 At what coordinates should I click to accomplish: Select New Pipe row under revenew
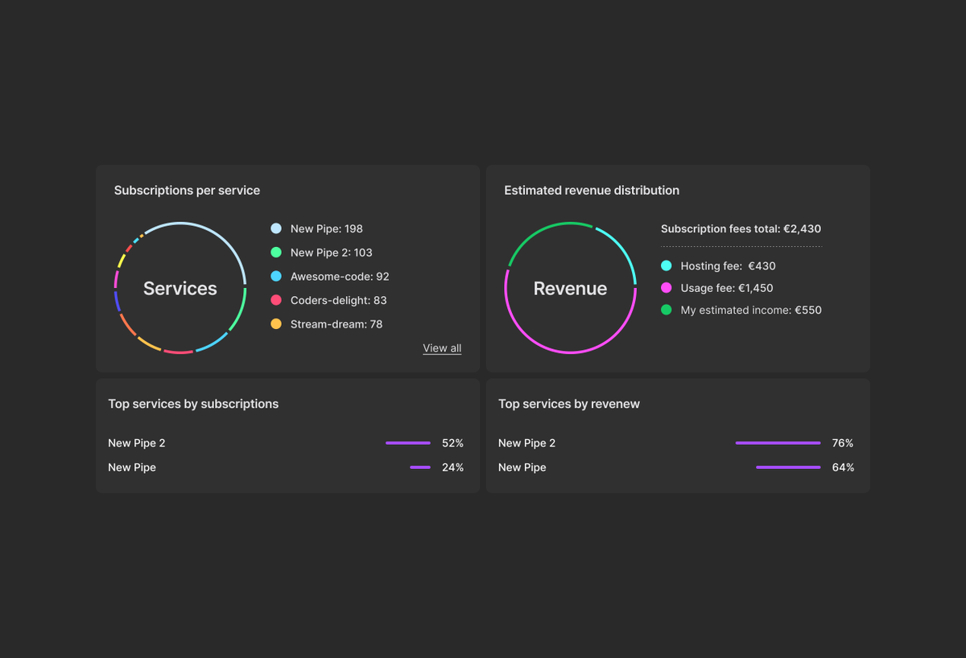pyautogui.click(x=676, y=467)
